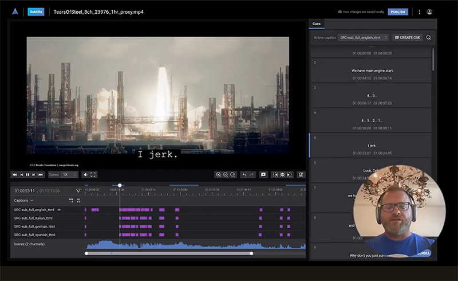Click the app logo in top-left corner
Screen dimensions: 458x281
15,11
